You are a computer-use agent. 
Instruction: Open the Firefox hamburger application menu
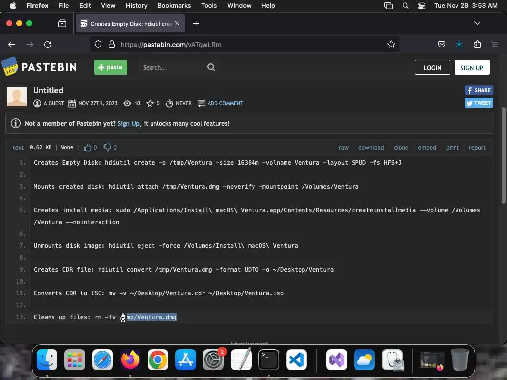click(x=495, y=44)
